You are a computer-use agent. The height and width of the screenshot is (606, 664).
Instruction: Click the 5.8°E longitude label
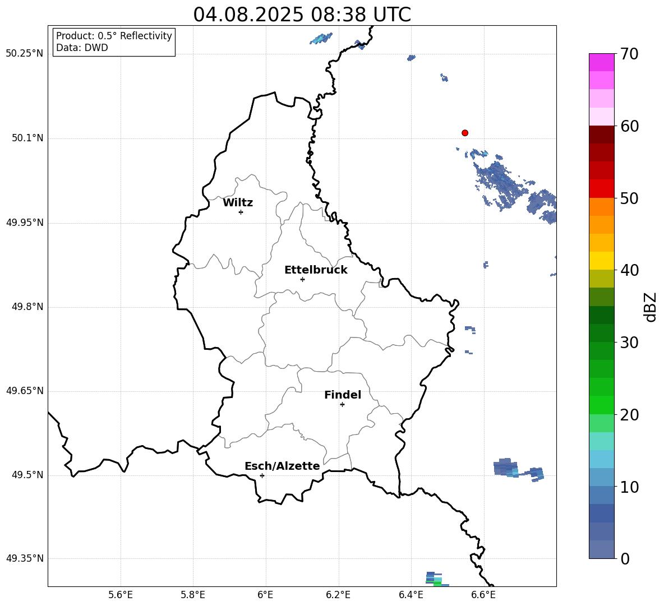(193, 595)
